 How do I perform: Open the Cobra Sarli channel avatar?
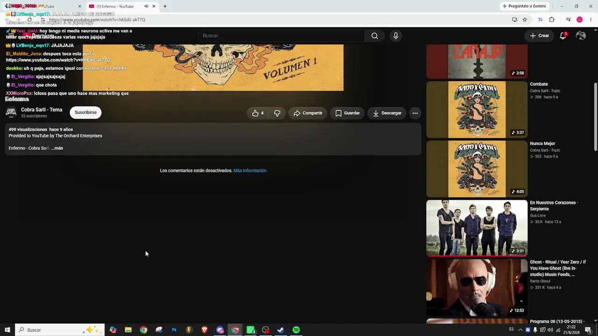pos(11,112)
